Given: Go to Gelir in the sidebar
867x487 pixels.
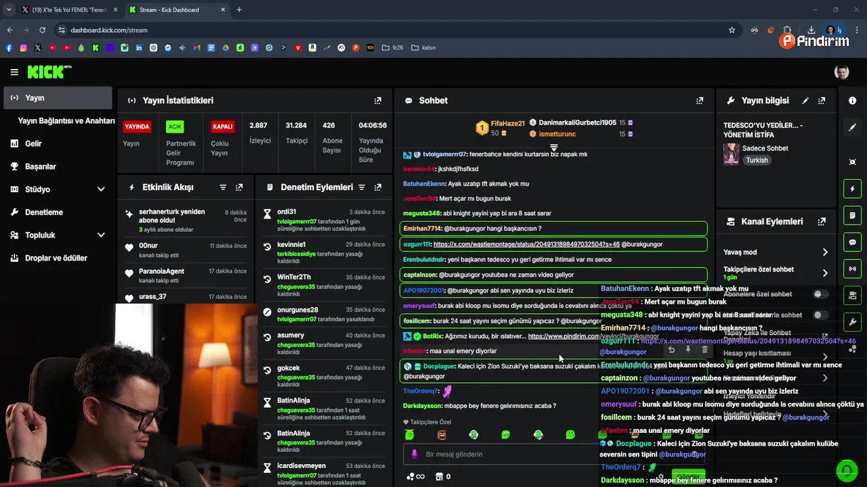Looking at the screenshot, I should click(33, 144).
